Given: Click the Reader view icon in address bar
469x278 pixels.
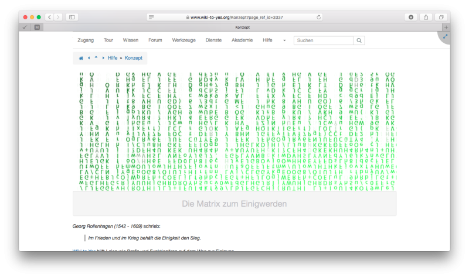Looking at the screenshot, I should pyautogui.click(x=152, y=17).
